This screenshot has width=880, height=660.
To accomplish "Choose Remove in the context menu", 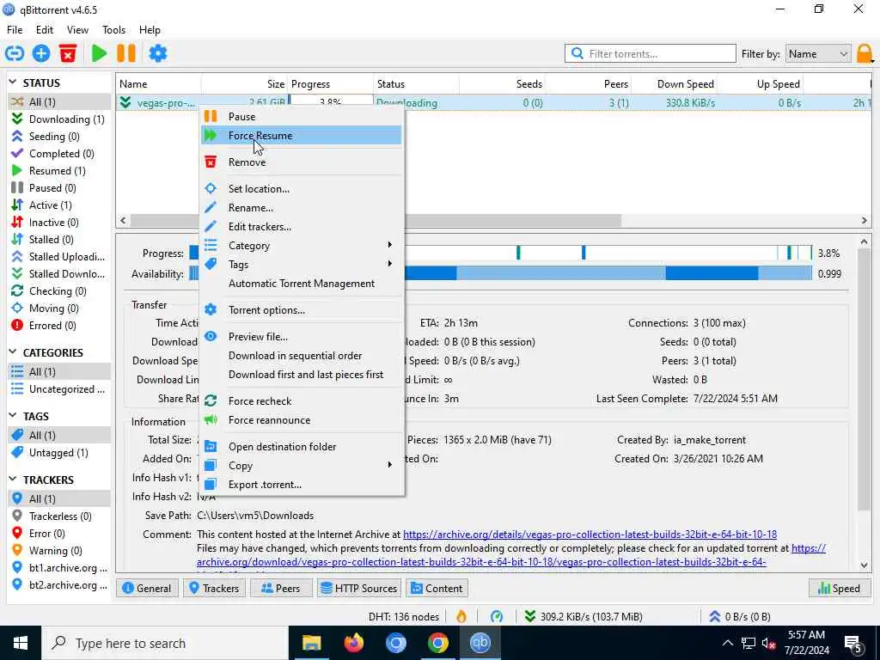I will click(x=302, y=162).
